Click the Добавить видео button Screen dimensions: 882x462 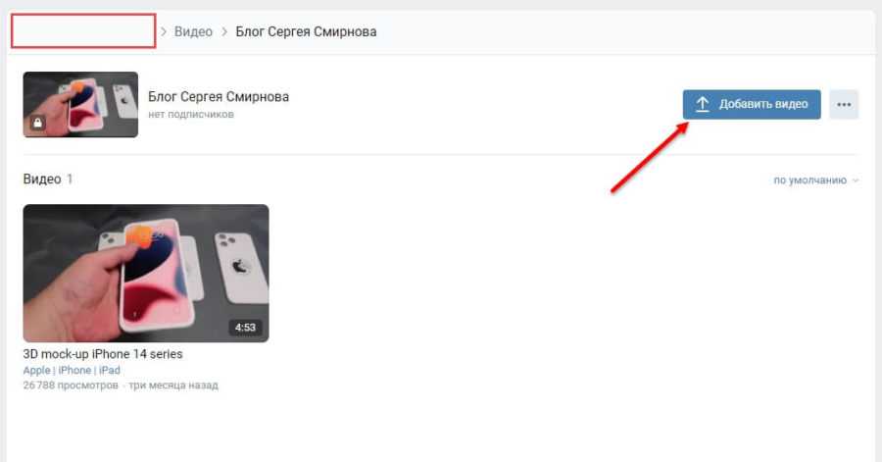click(x=752, y=105)
